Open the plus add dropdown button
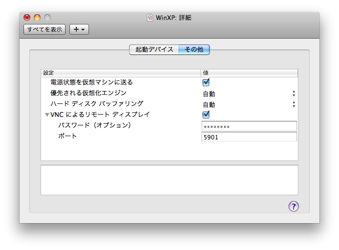 coord(79,29)
